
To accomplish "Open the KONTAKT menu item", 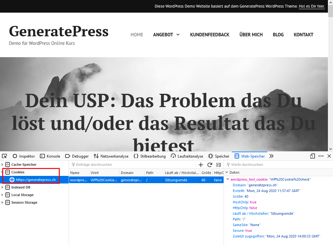I will pos(304,34).
